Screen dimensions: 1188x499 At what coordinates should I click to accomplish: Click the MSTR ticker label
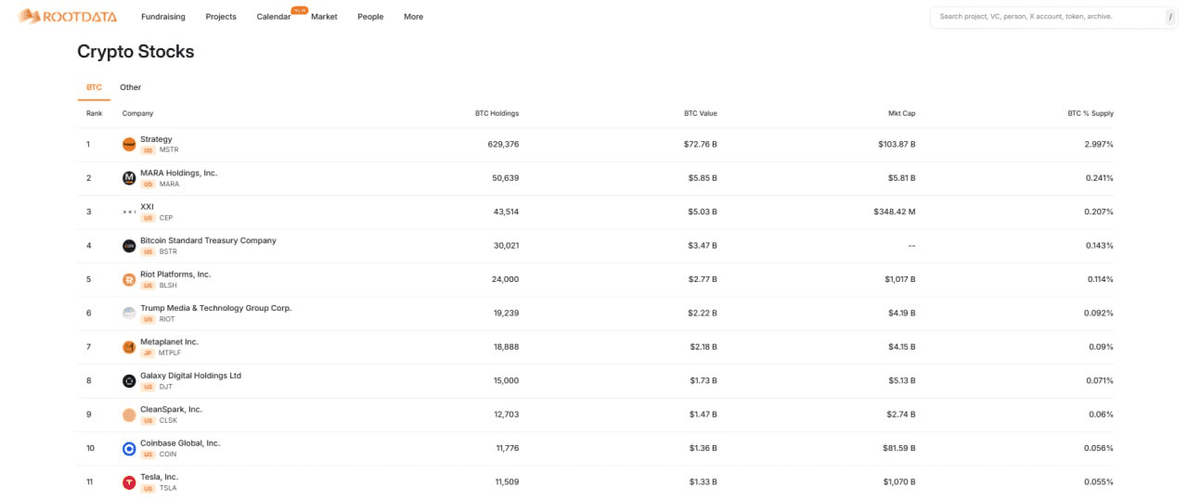[169, 150]
